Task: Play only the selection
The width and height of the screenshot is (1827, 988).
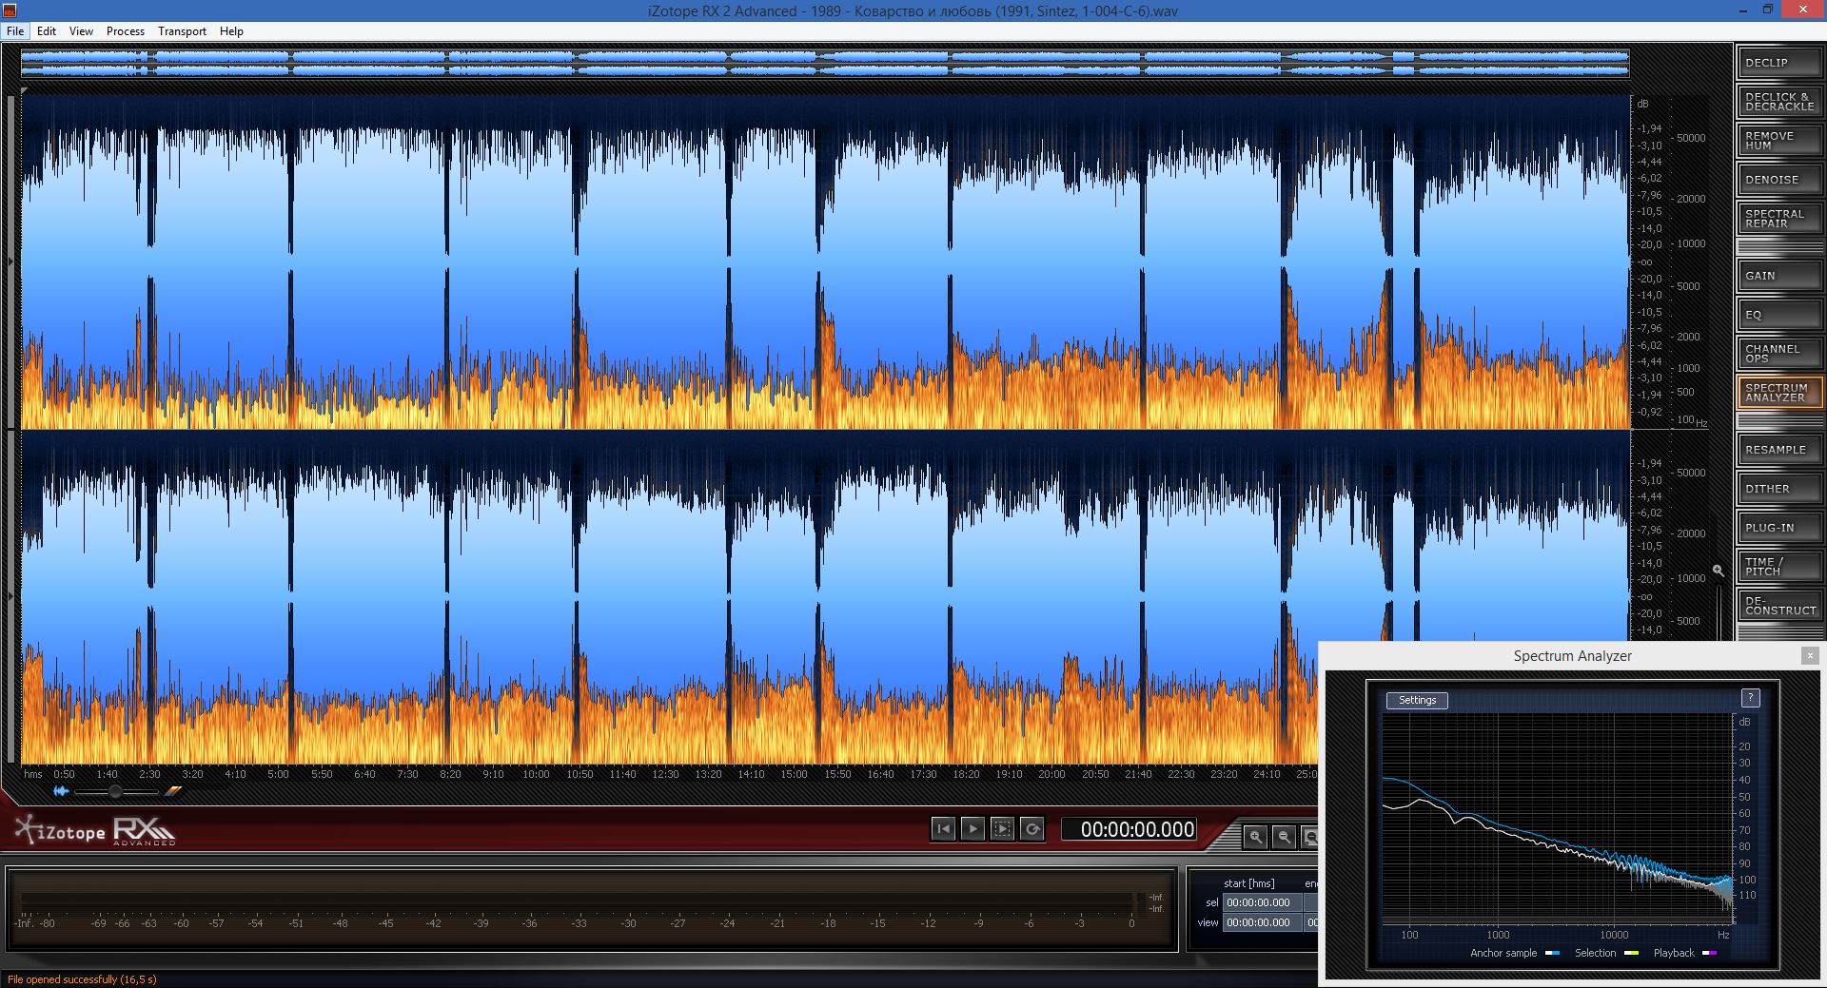Action: pyautogui.click(x=1002, y=829)
